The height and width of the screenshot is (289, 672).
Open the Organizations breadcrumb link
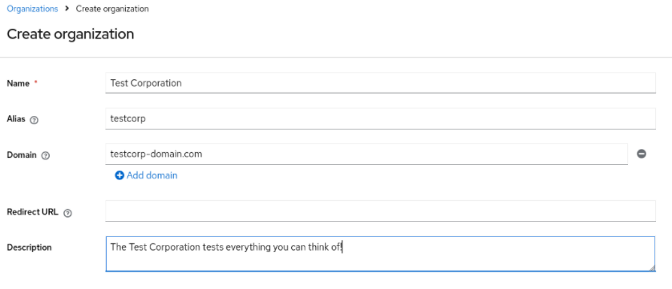[33, 9]
